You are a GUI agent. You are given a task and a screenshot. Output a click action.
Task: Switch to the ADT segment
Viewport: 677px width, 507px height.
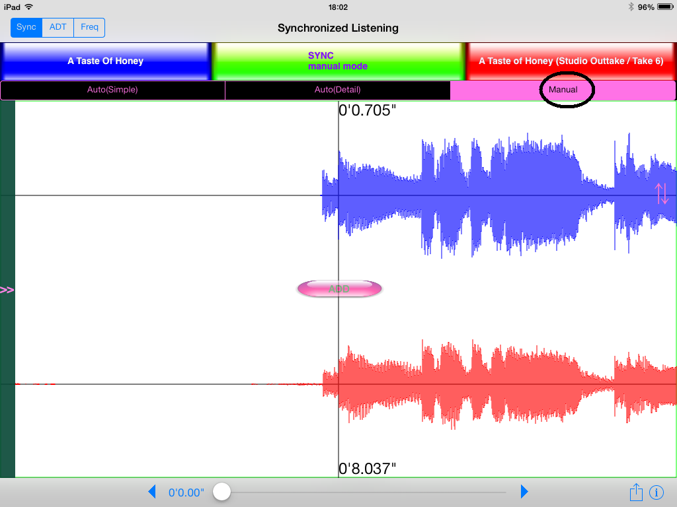click(58, 27)
